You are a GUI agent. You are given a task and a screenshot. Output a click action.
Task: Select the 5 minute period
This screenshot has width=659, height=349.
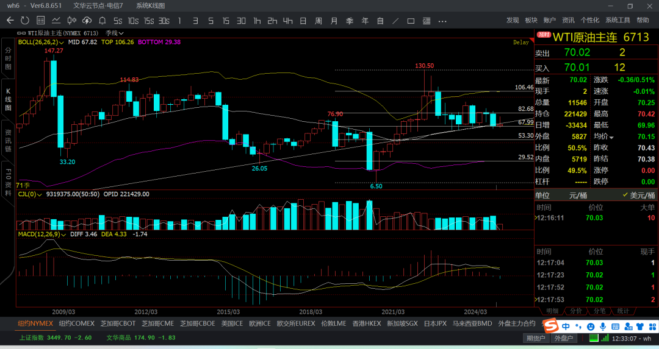211,21
